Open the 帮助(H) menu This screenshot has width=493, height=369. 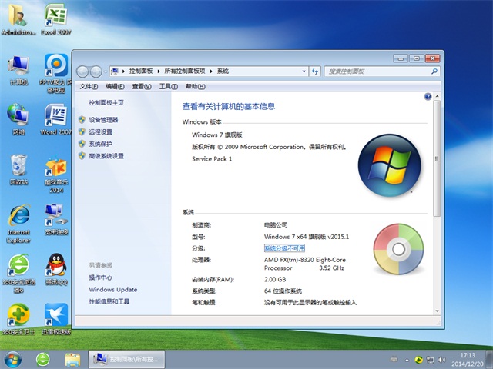tap(196, 86)
